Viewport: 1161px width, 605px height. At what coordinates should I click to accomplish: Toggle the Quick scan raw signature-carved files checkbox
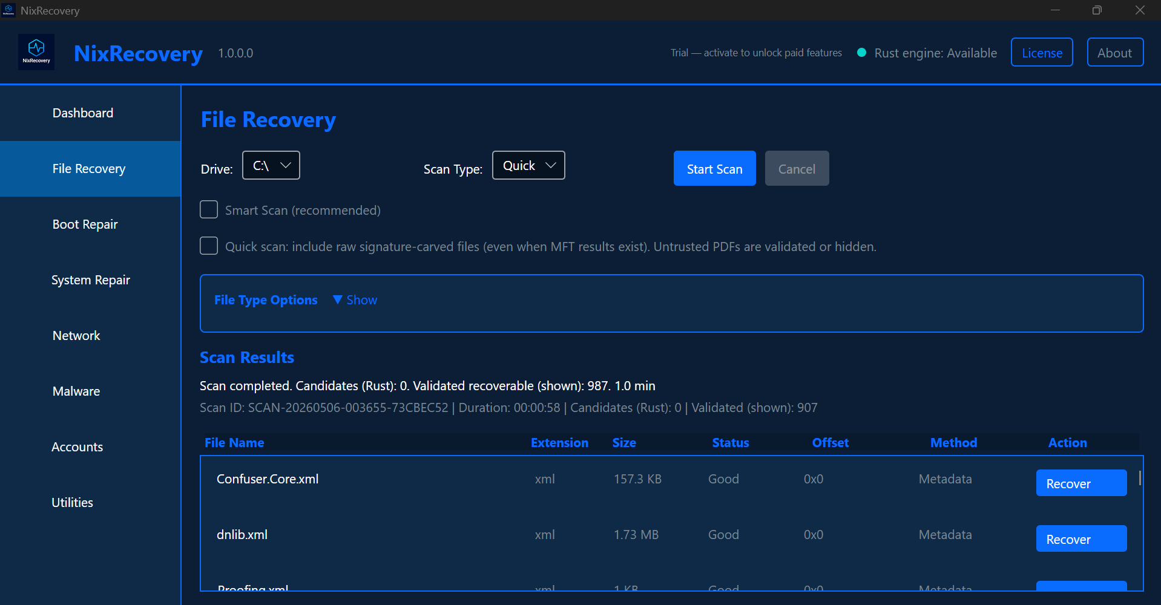click(209, 246)
